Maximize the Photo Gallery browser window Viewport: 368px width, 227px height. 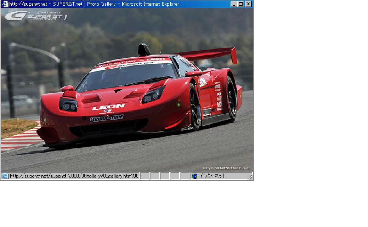[241, 4]
